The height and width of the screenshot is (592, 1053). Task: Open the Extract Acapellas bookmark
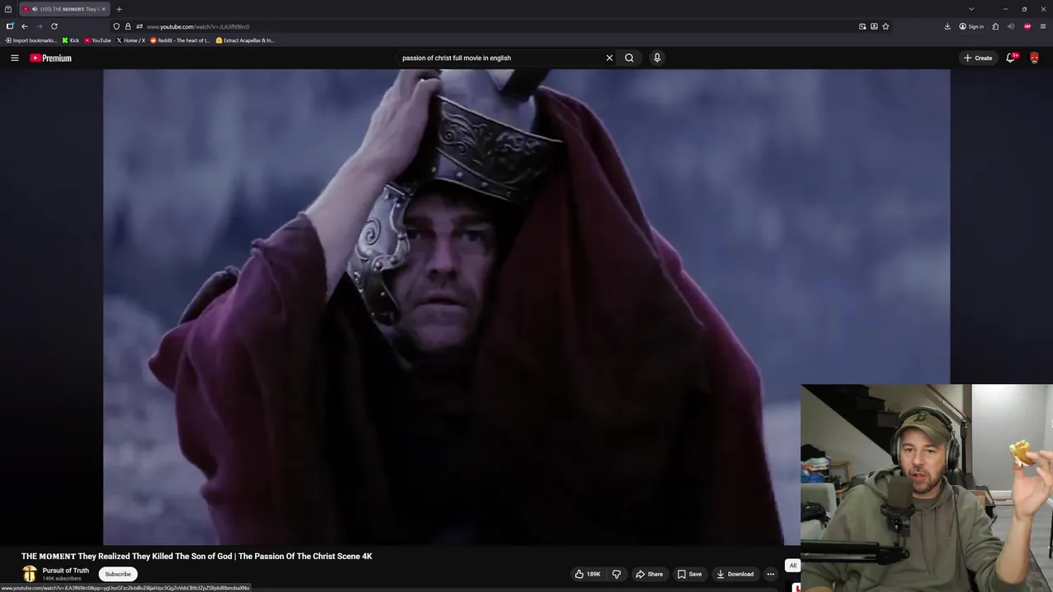[x=245, y=40]
